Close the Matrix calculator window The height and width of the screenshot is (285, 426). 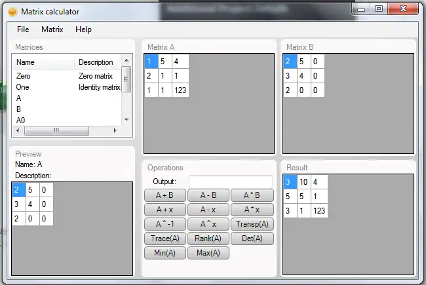(404, 9)
